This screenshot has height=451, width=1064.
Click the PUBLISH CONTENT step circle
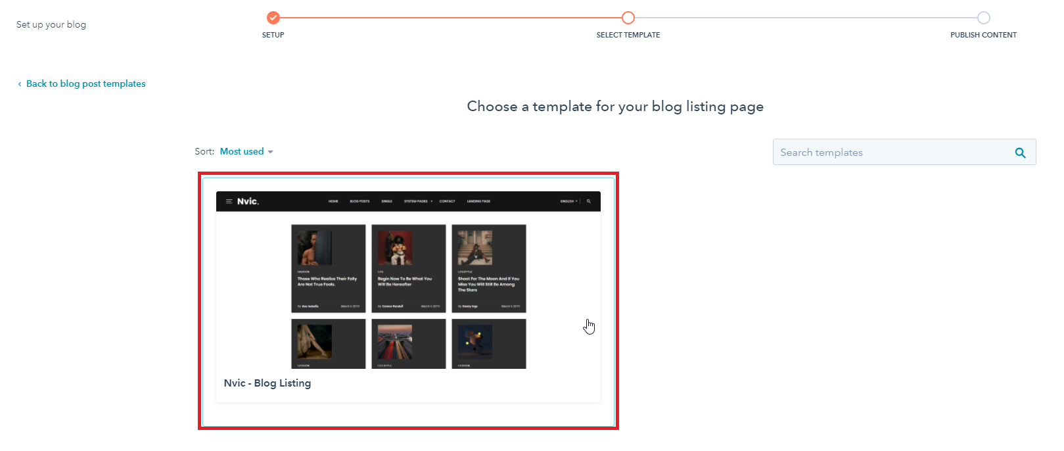point(983,18)
